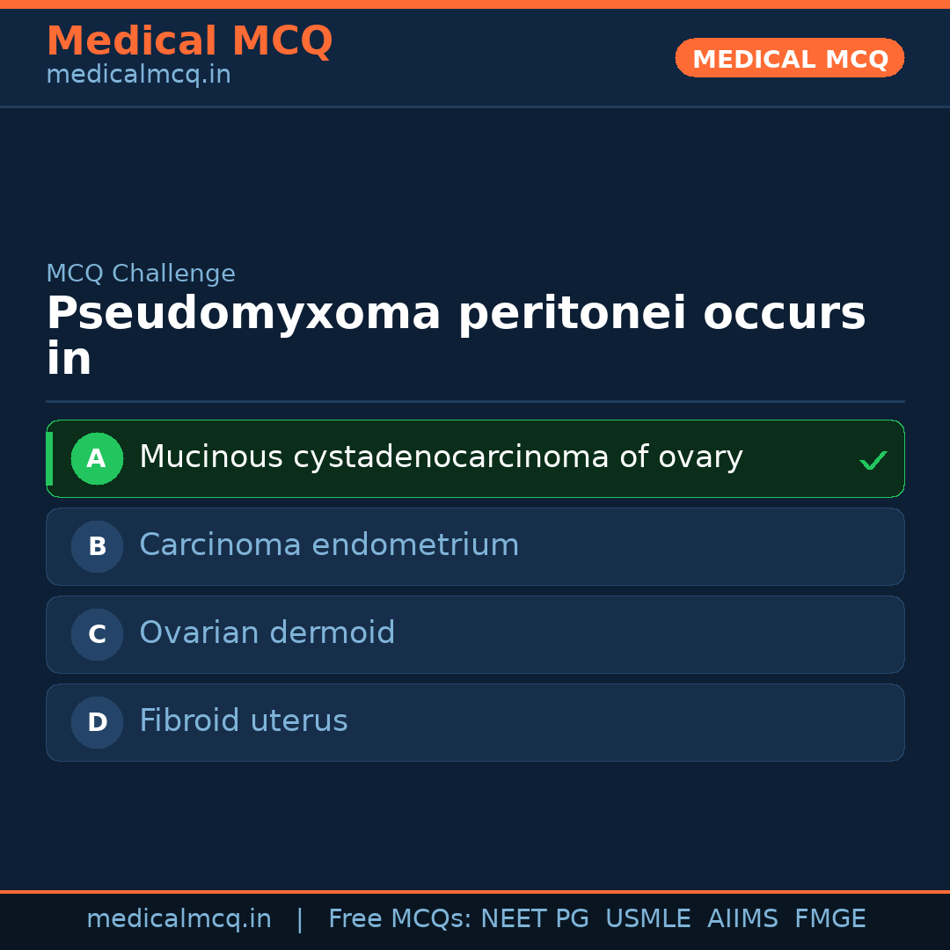Visit the medicalmcq.in link in header
The image size is (950, 950).
[137, 74]
